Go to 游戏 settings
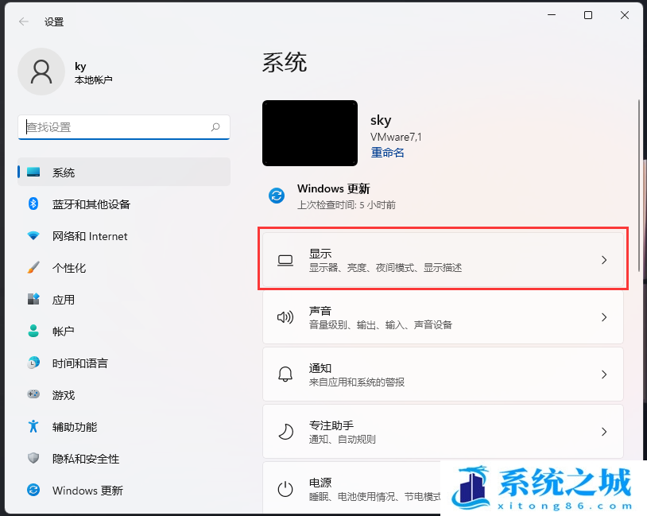 click(124, 394)
